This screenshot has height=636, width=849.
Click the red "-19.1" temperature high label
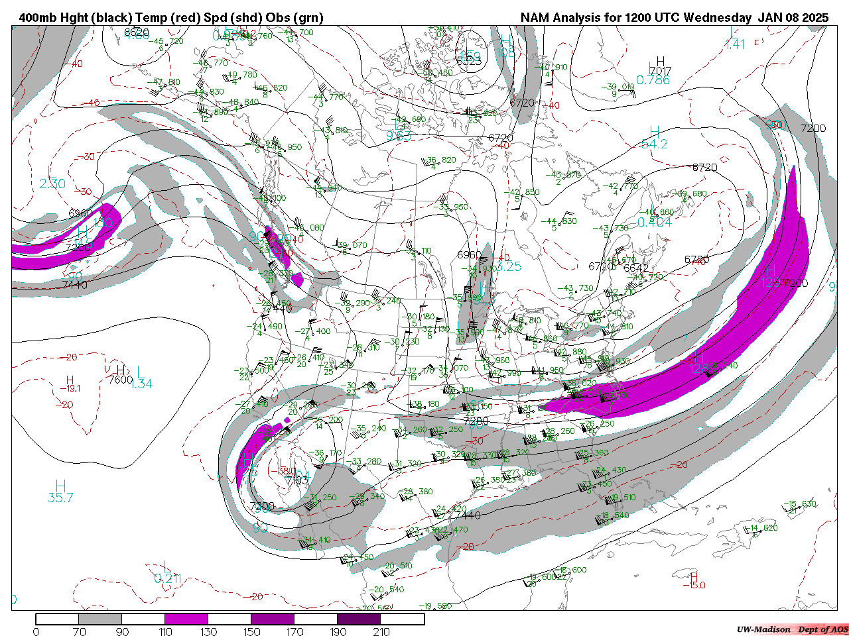[x=69, y=388]
